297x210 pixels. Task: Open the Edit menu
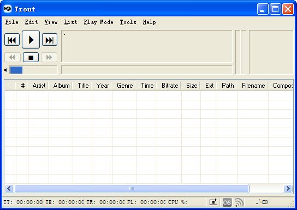[x=31, y=22]
